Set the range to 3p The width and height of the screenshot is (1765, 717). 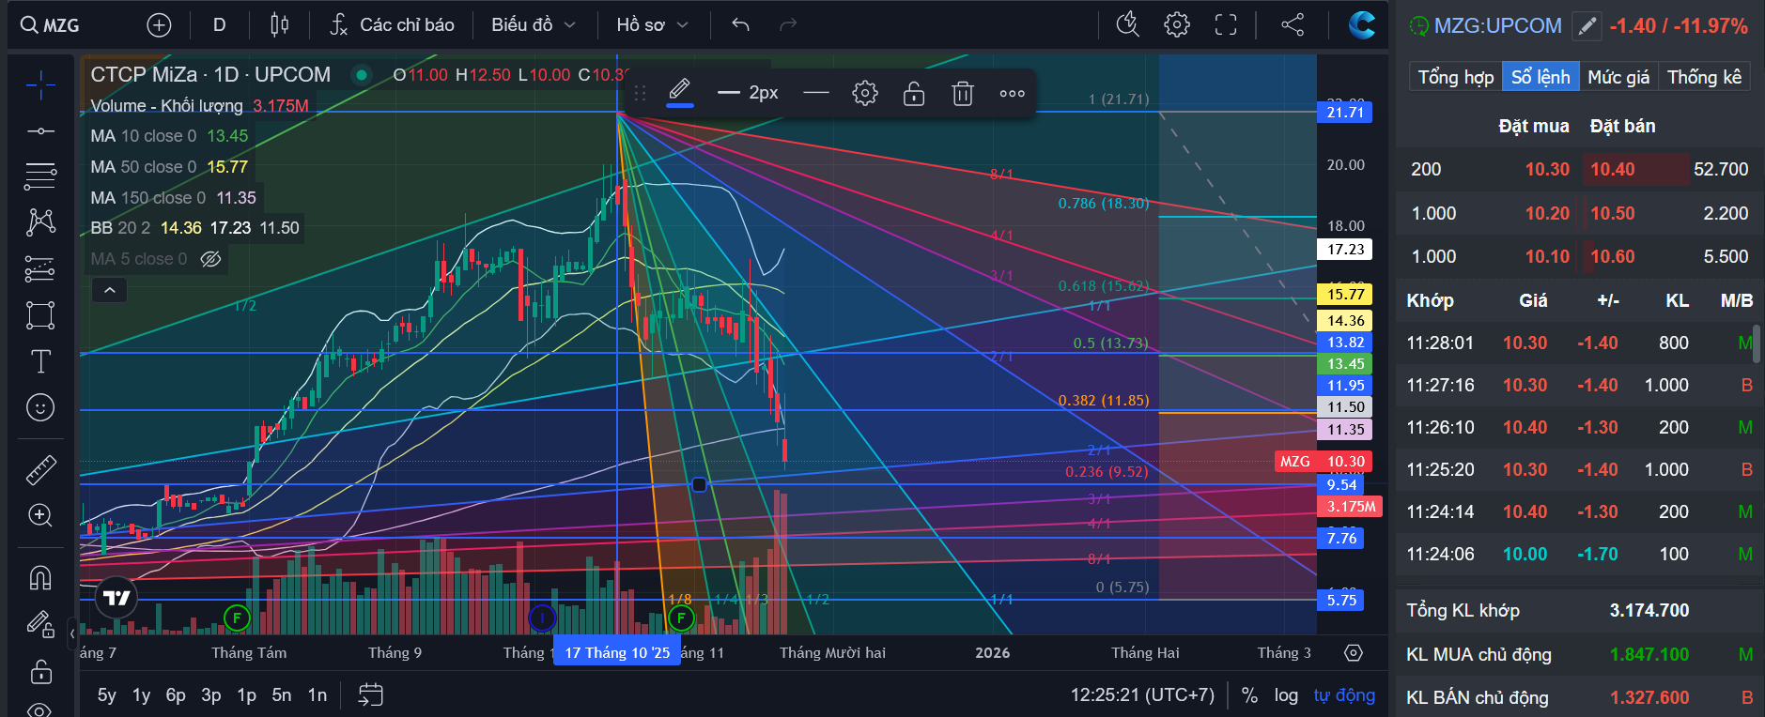pos(211,695)
